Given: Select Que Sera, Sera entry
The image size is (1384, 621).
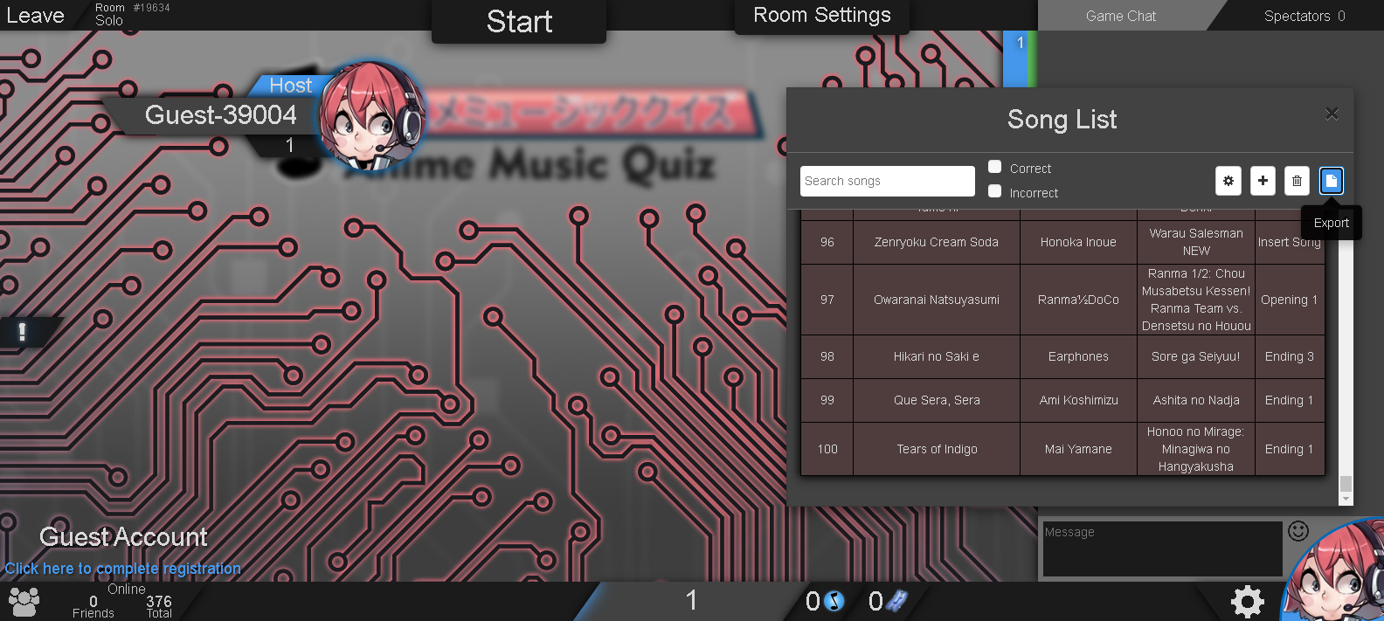Looking at the screenshot, I should [x=937, y=400].
